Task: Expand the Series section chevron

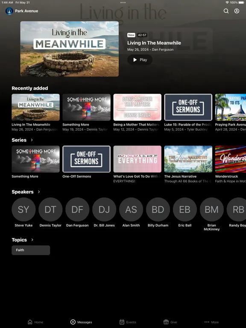Action: tap(32, 140)
